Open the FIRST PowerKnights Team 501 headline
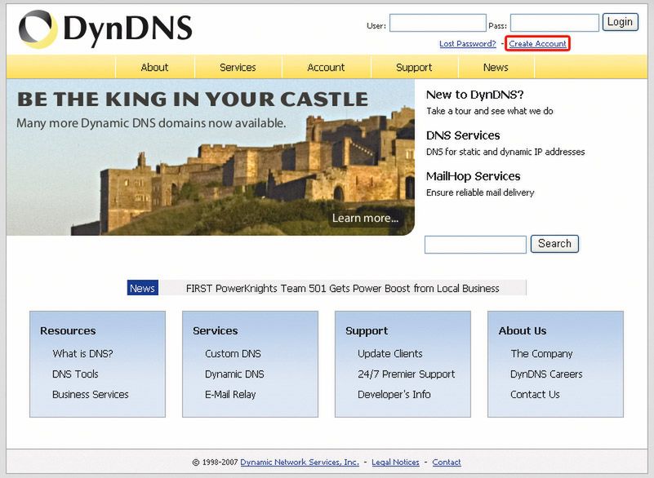The width and height of the screenshot is (654, 478). click(342, 289)
